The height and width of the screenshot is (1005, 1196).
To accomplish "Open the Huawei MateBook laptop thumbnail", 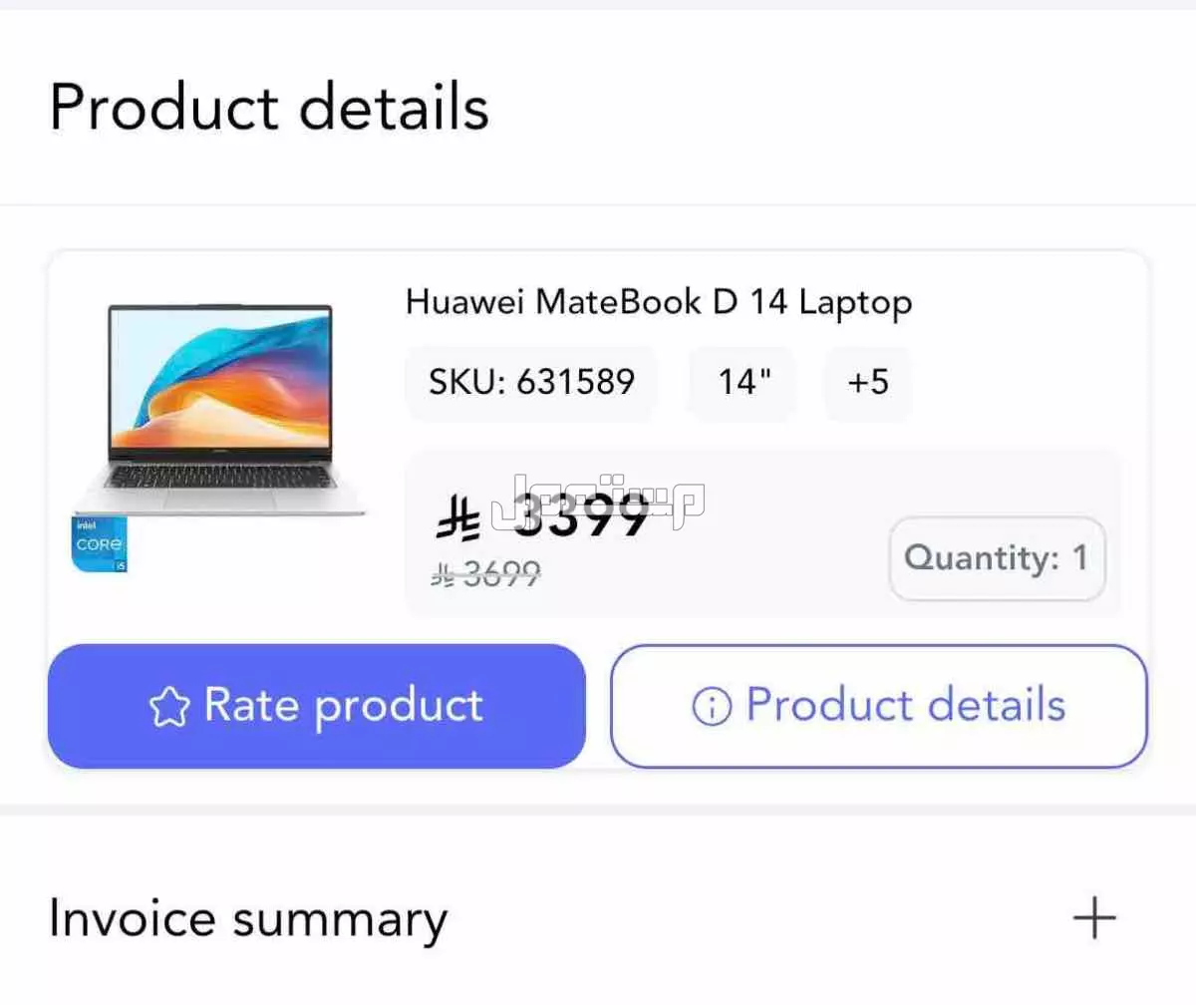I will 219,411.
